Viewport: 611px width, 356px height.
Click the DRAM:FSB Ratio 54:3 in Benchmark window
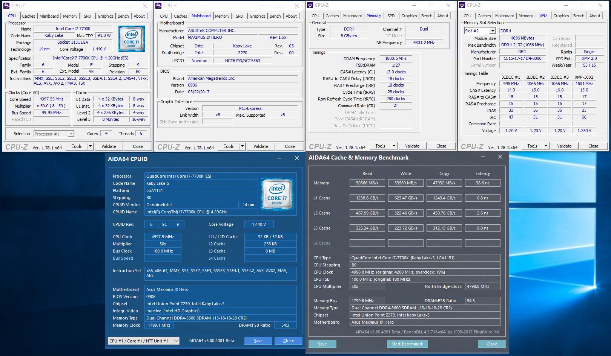pyautogui.click(x=482, y=301)
